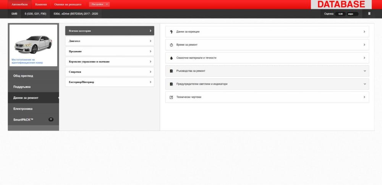Click the calculator icon in the top bar
Viewport: 382px width, 185px height.
coord(369,14)
